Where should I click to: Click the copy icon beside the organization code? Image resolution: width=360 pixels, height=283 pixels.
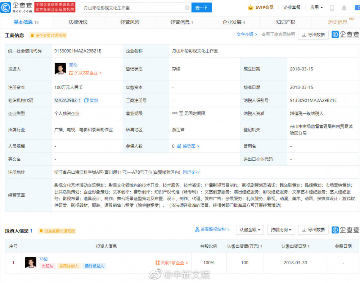(86, 100)
